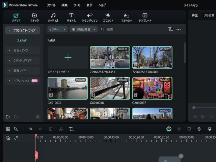
Task: Open the ツール menu
Action: [x=77, y=5]
